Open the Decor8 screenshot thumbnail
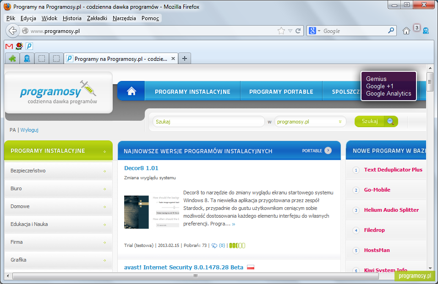The image size is (438, 284). coord(152,212)
